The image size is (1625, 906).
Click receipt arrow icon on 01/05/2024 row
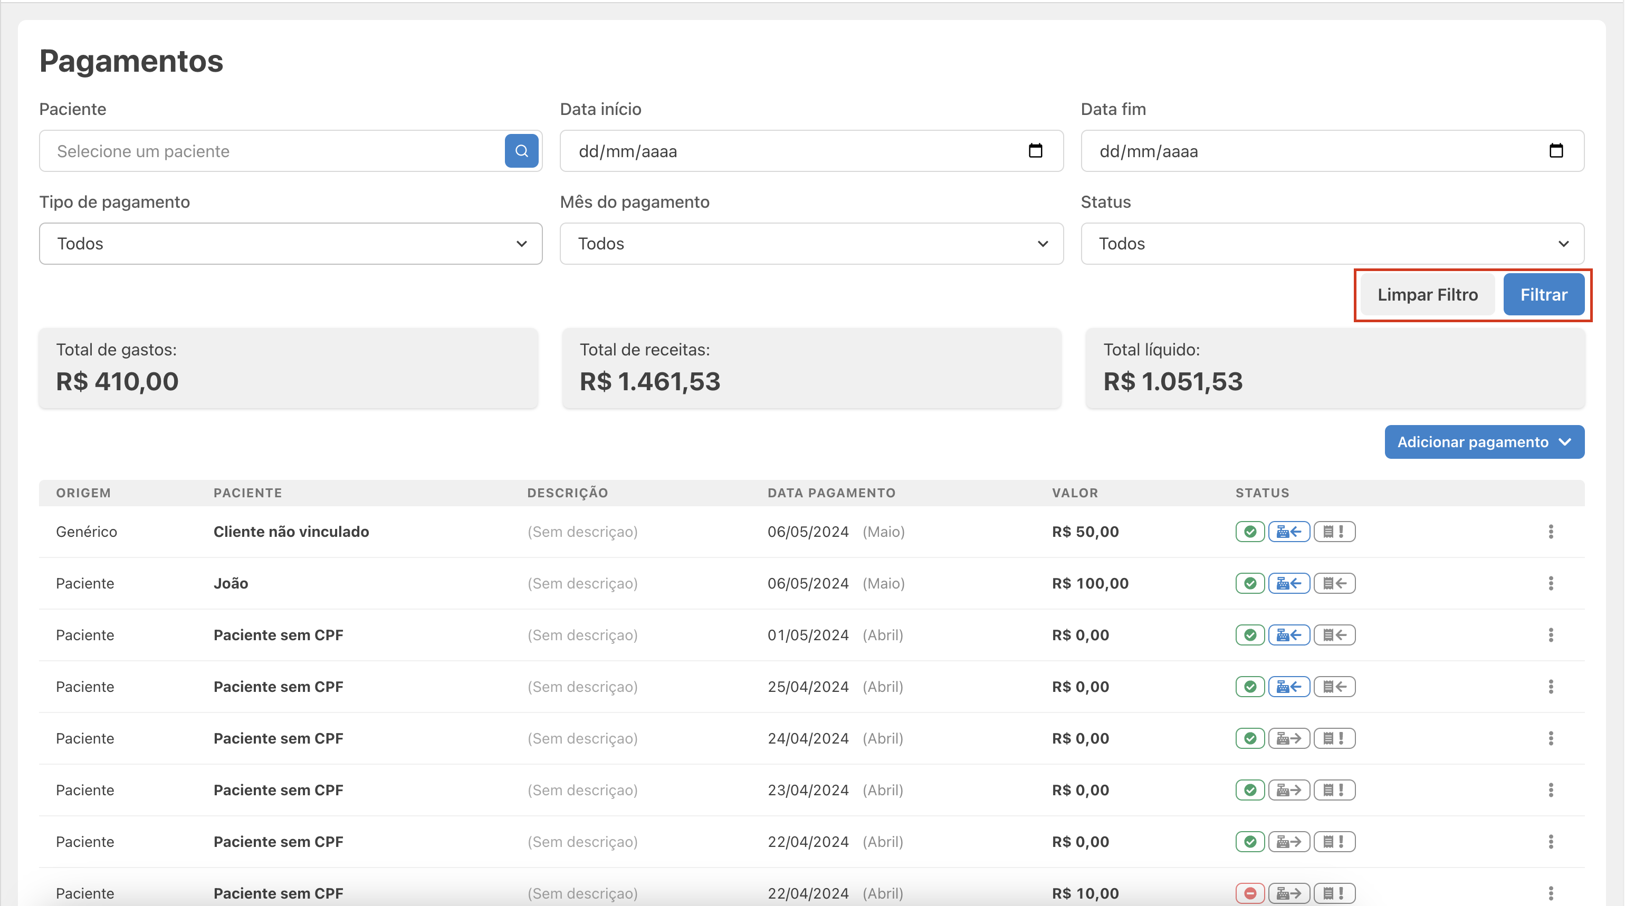pos(1334,635)
